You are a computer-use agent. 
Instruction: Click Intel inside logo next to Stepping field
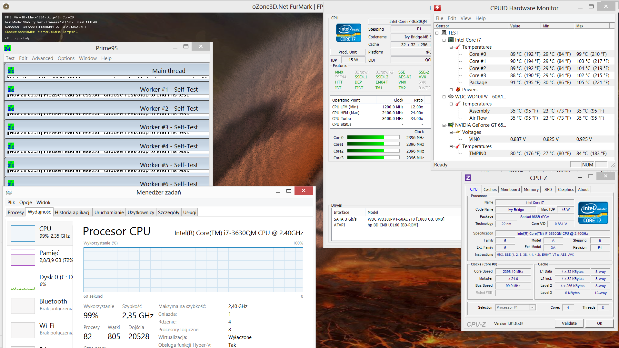[348, 33]
